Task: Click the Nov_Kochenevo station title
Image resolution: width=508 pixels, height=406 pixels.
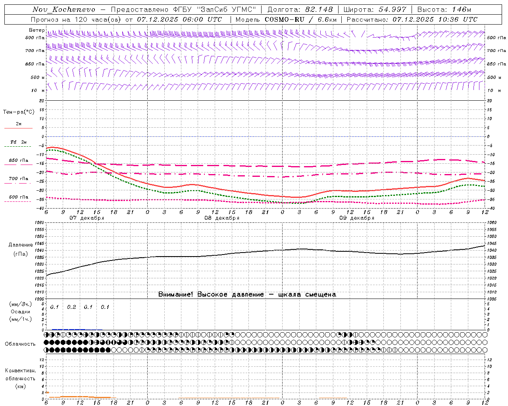Action: pos(64,10)
